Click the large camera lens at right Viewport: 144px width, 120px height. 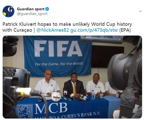tap(125, 74)
